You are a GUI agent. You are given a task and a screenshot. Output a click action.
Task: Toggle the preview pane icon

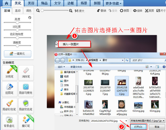click(157, 67)
